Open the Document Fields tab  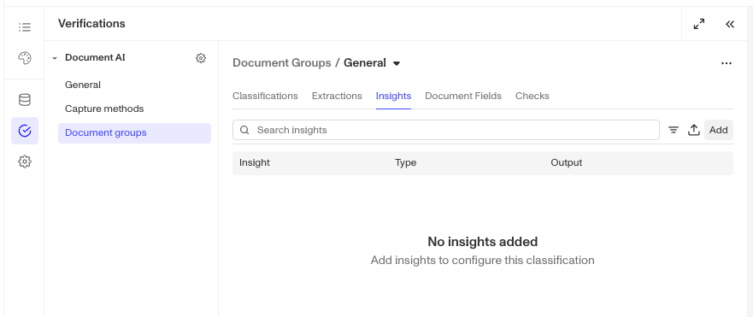pyautogui.click(x=463, y=96)
